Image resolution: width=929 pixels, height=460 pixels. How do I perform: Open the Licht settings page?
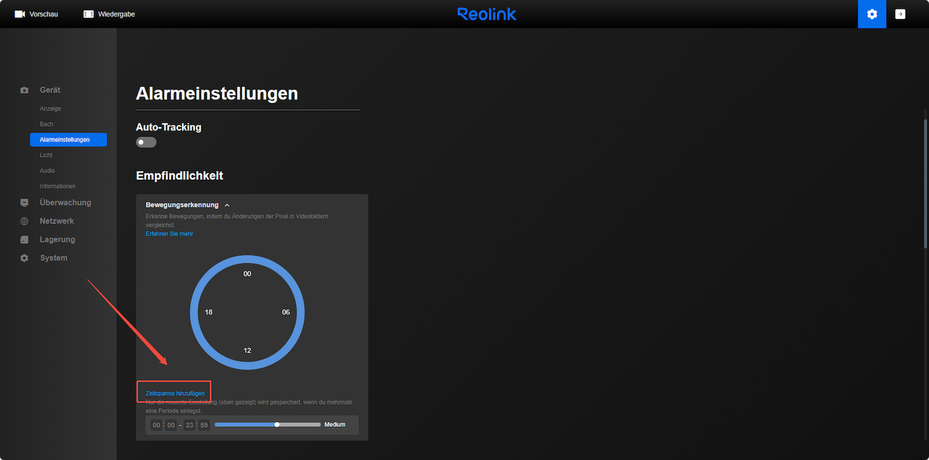46,155
